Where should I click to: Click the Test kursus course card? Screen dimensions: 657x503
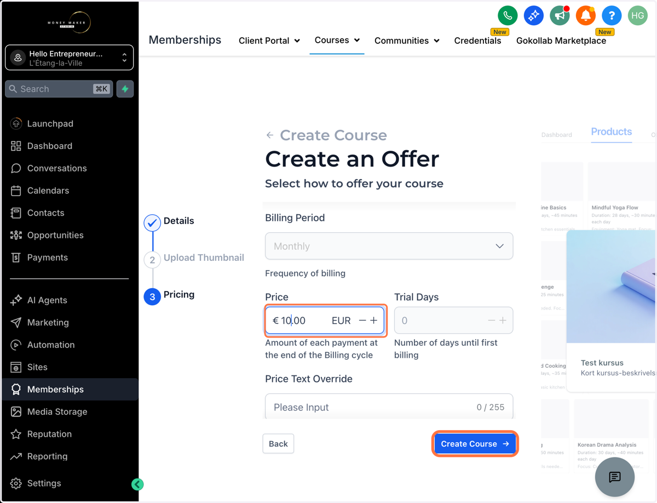coord(611,311)
